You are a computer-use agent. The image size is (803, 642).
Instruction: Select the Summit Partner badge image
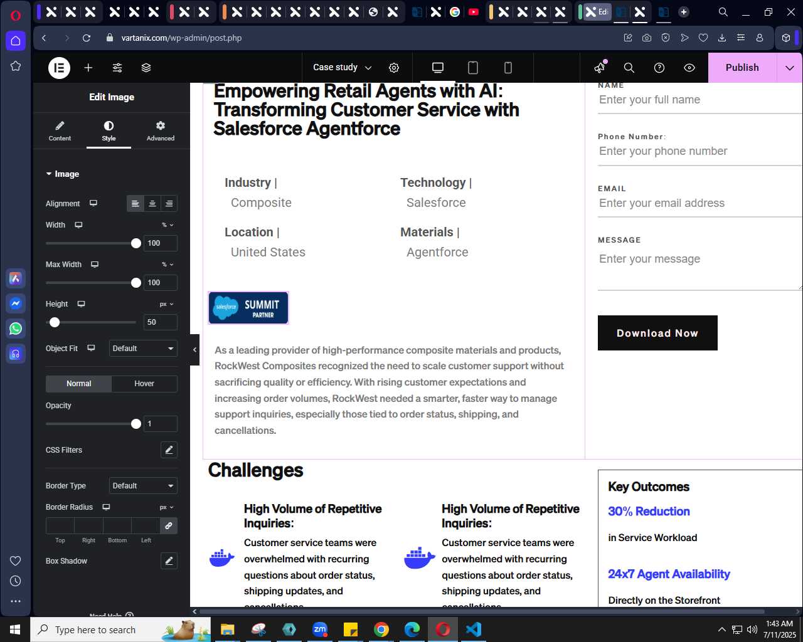tap(248, 308)
